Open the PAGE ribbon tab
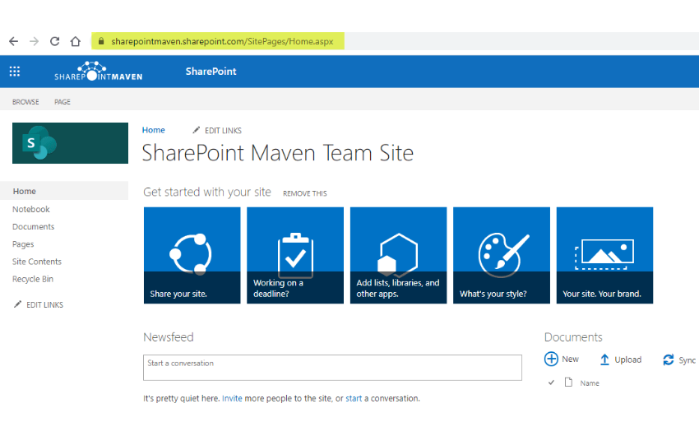 [x=62, y=102]
